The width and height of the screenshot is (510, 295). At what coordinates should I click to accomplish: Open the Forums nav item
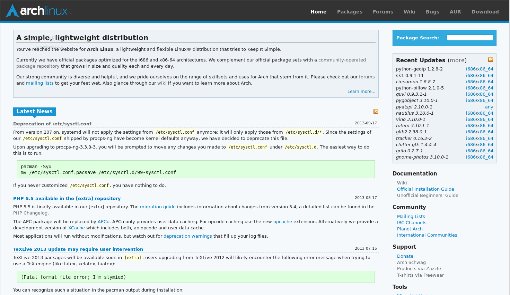tap(383, 12)
